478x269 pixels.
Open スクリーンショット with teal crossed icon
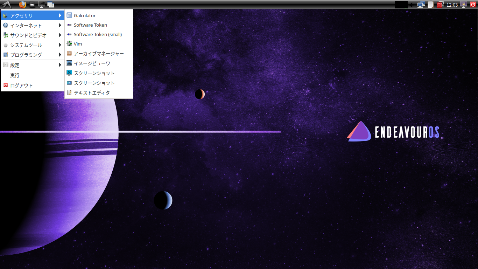tap(99, 73)
